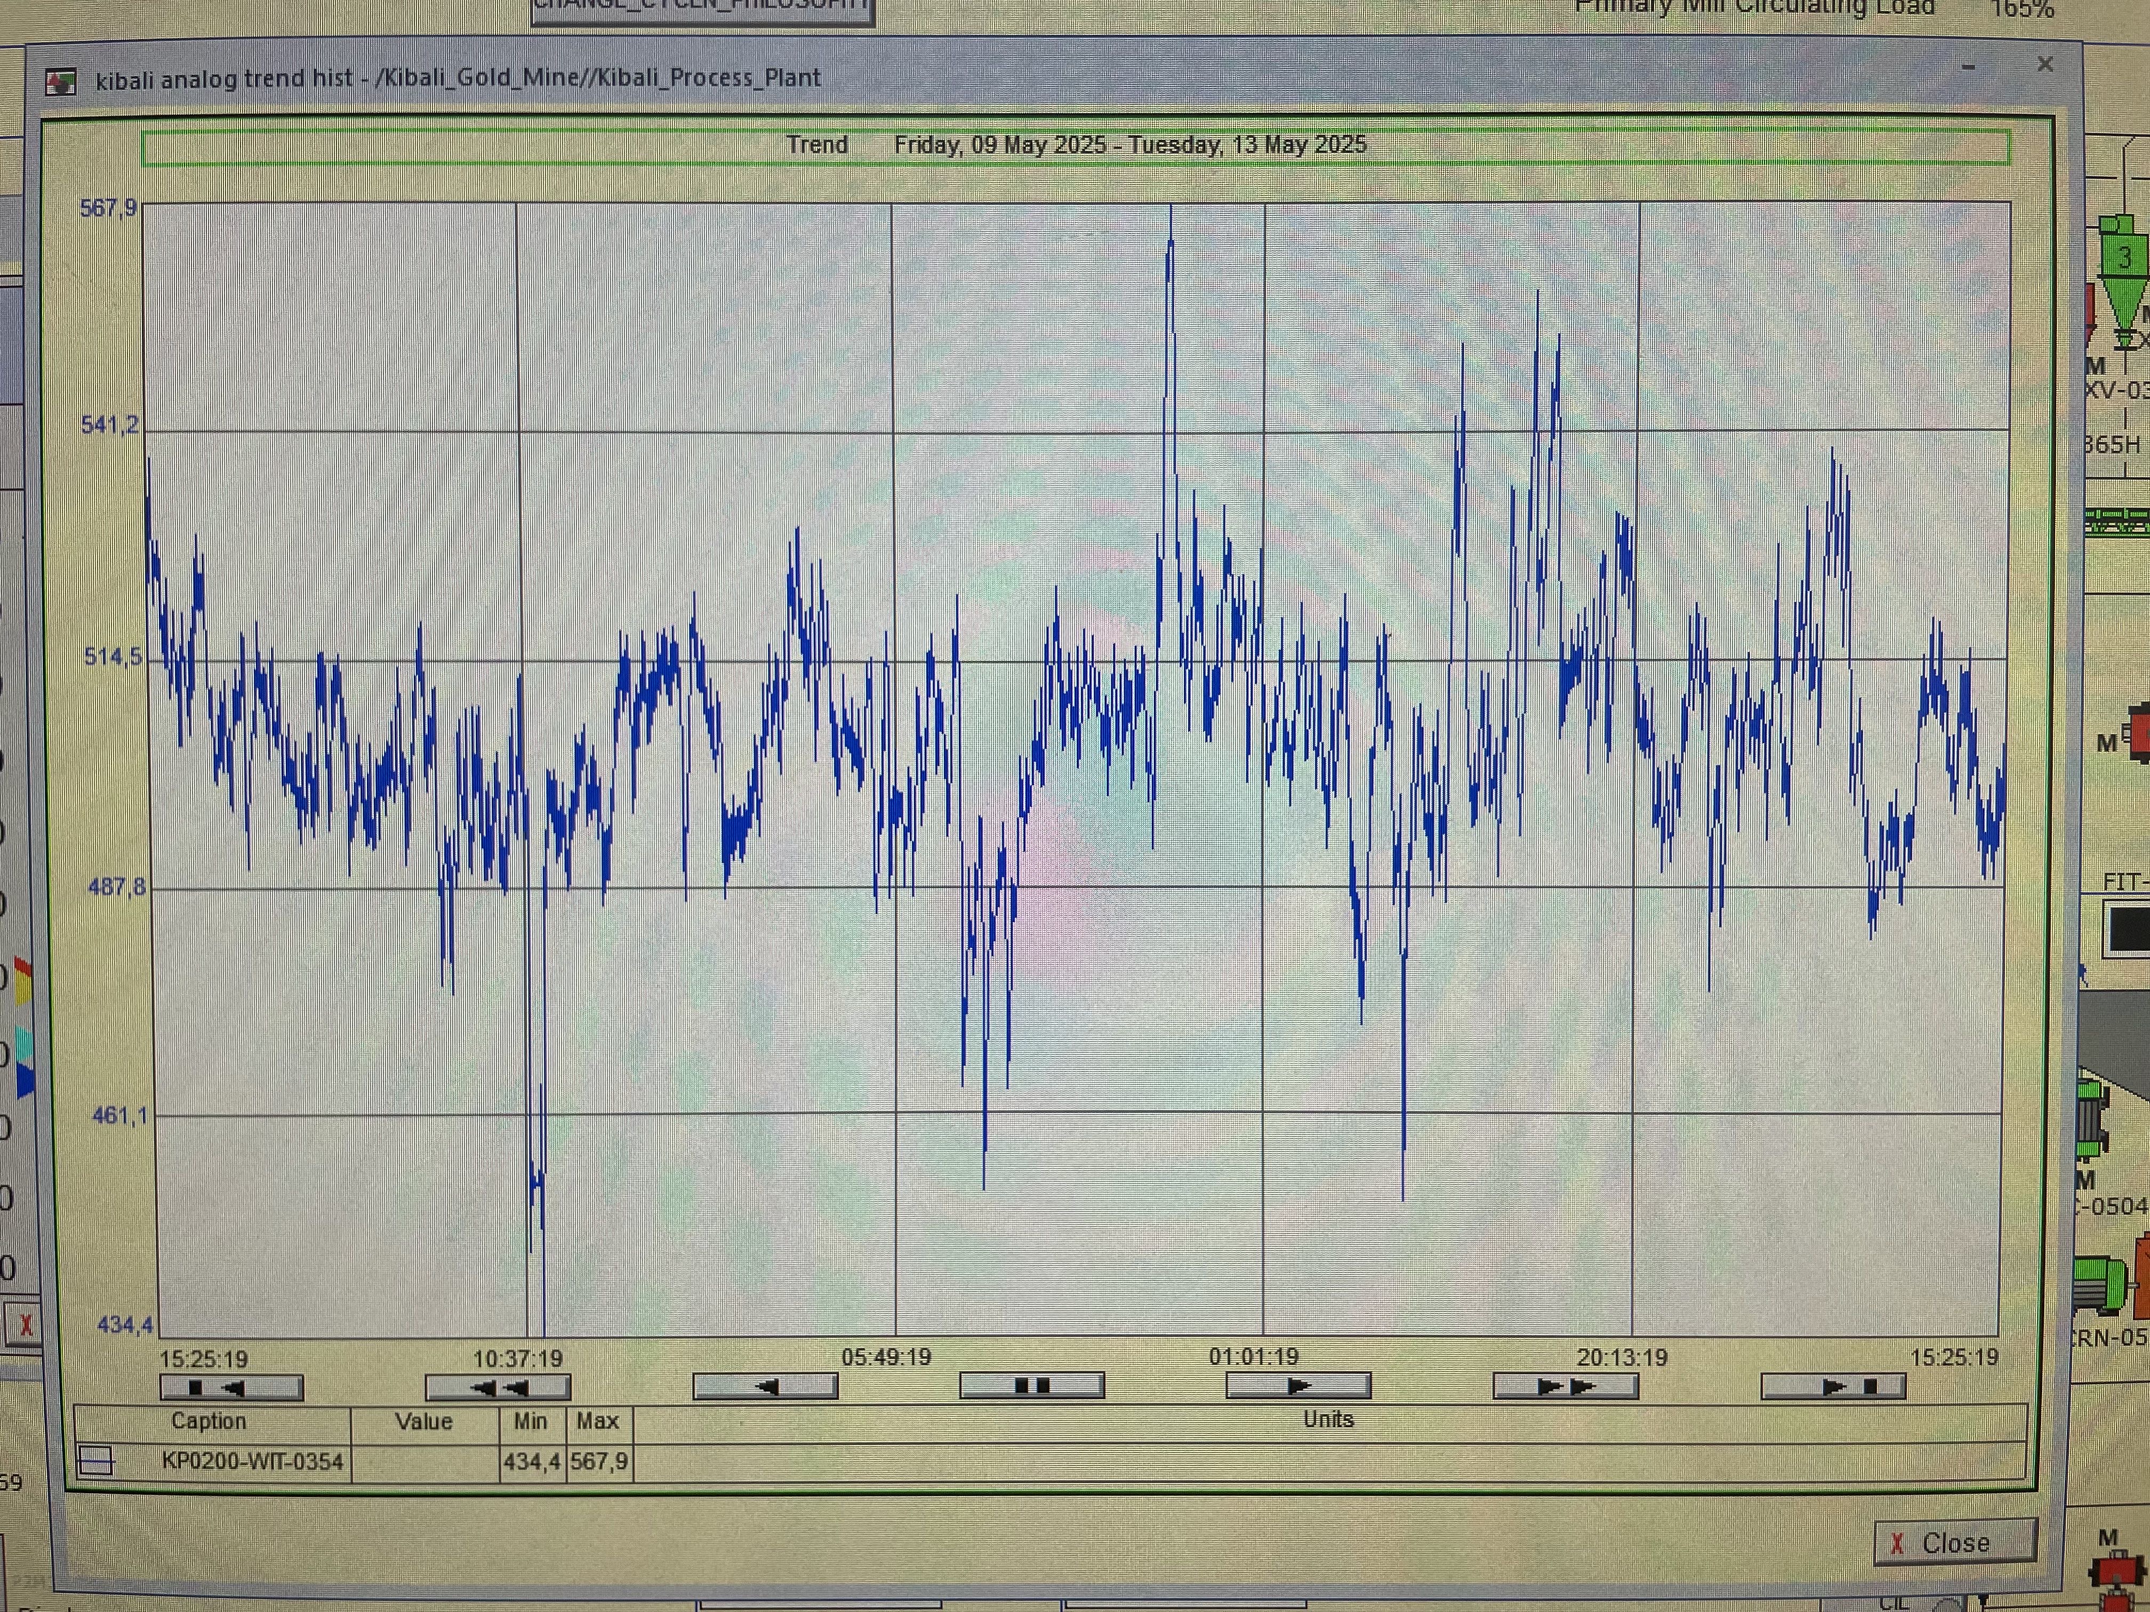The image size is (2150, 1612).
Task: Pause the trend with the pause button
Action: (1031, 1385)
